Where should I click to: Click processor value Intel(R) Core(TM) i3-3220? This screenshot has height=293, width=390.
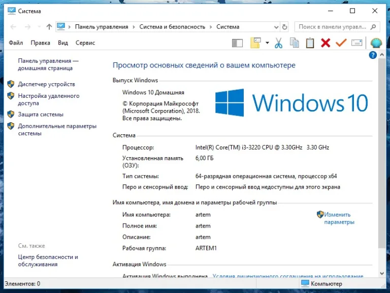pos(262,148)
